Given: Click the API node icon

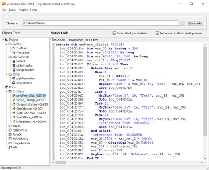Looking at the screenshot, I should click(x=10, y=147).
